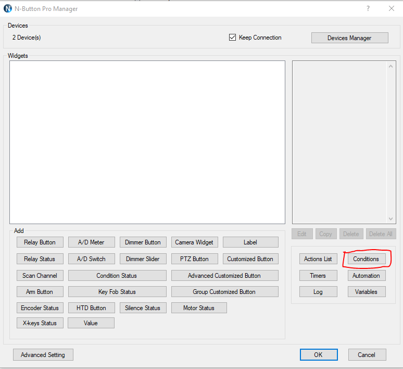Click the "2 Device(s)" text

coord(27,38)
